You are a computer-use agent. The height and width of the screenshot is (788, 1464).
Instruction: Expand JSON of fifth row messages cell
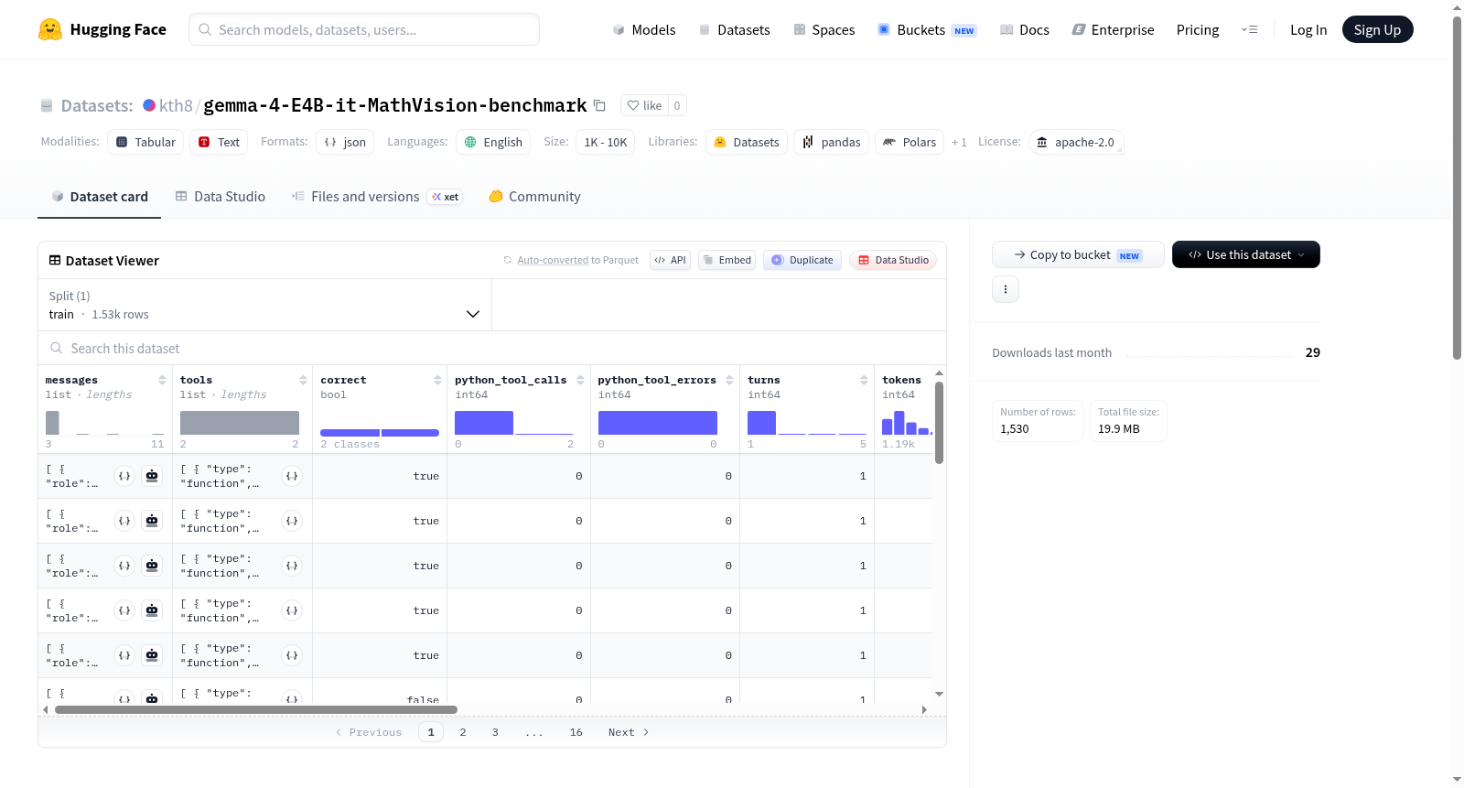[124, 655]
